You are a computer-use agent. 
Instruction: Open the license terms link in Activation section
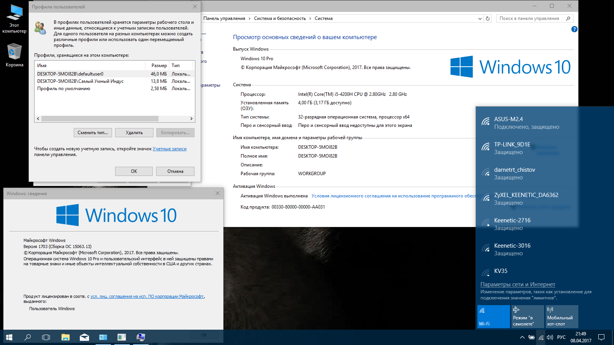(393, 196)
